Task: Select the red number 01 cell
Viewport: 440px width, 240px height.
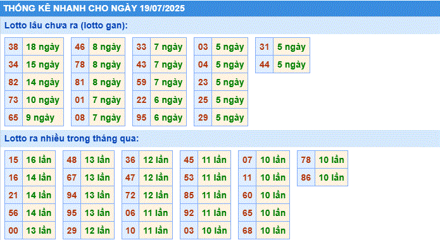Action: pos(80,100)
